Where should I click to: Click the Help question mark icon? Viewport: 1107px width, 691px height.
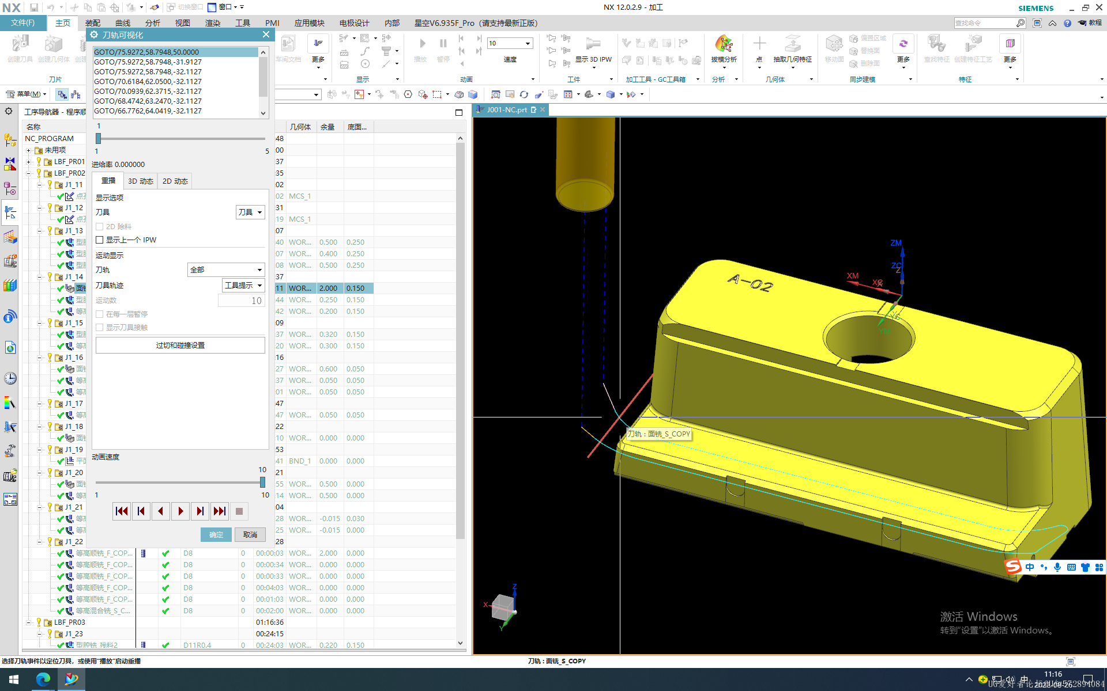click(x=1067, y=23)
